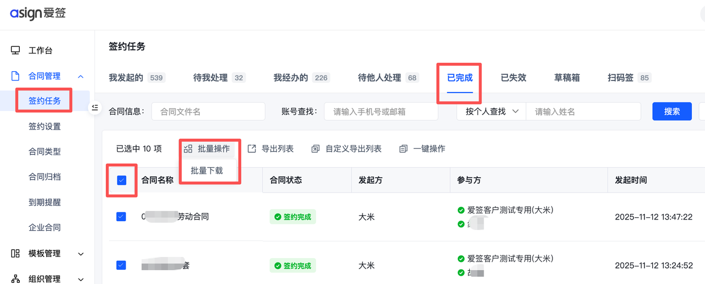Toggle the select-all checkbox in table header

tap(122, 180)
